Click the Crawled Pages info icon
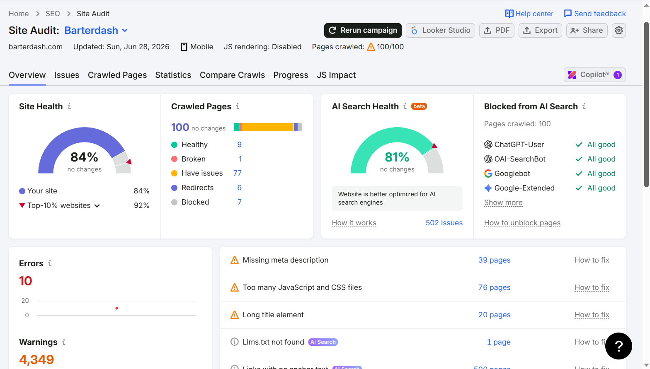Screen dimensions: 650x369 tap(238, 106)
